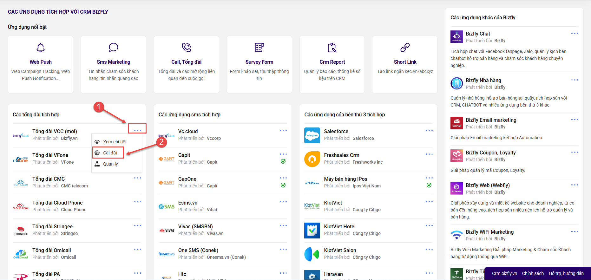
Task: Click the One SMS (Conek) logo
Action: click(167, 254)
